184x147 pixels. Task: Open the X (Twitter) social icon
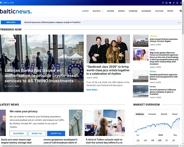tap(181, 3)
